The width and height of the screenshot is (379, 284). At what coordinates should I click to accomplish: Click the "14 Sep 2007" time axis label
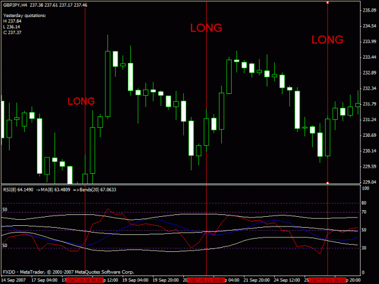tap(13, 280)
